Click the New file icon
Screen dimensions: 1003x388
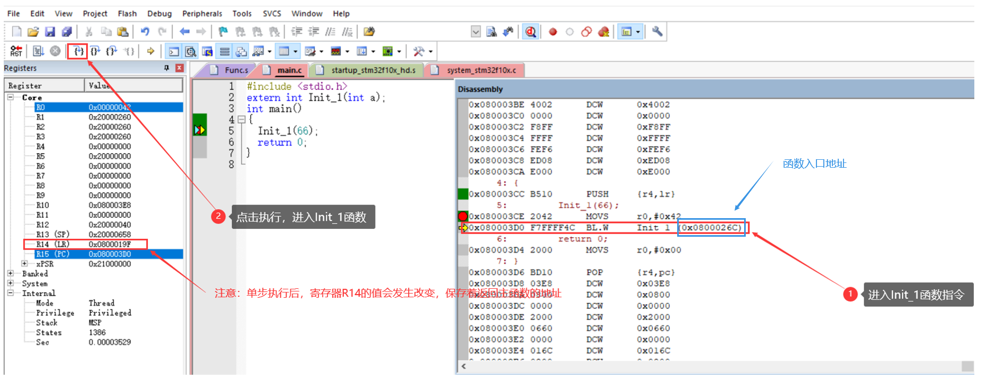[x=17, y=32]
